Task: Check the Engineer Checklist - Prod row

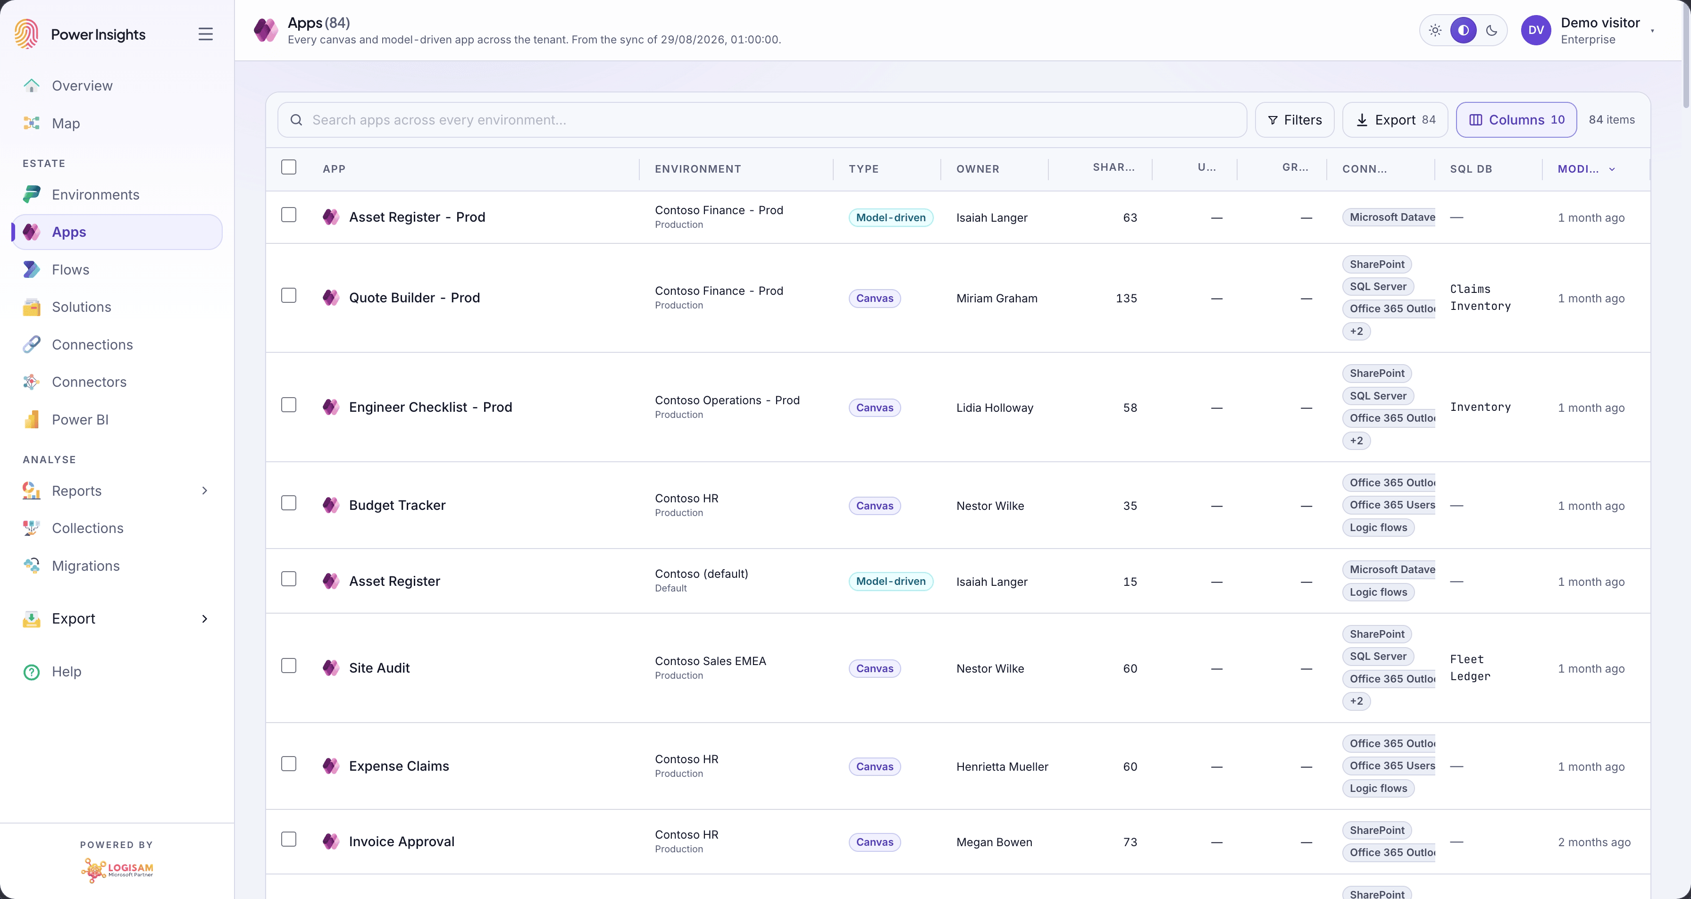Action: tap(289, 405)
